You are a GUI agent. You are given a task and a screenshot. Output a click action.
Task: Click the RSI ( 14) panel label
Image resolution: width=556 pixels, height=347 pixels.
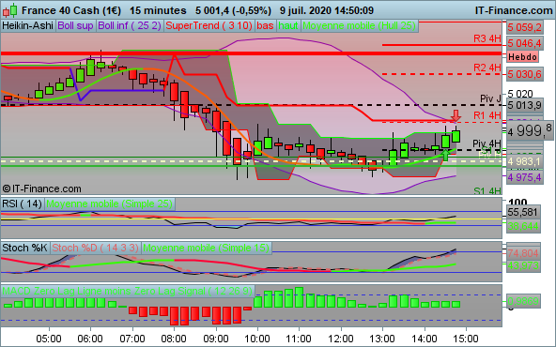coord(22,204)
